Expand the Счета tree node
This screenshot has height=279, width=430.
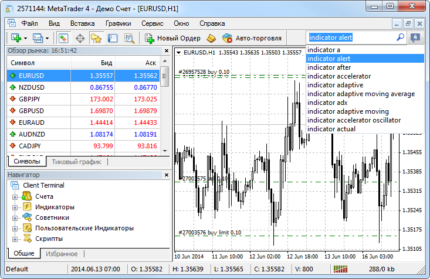tap(15, 197)
